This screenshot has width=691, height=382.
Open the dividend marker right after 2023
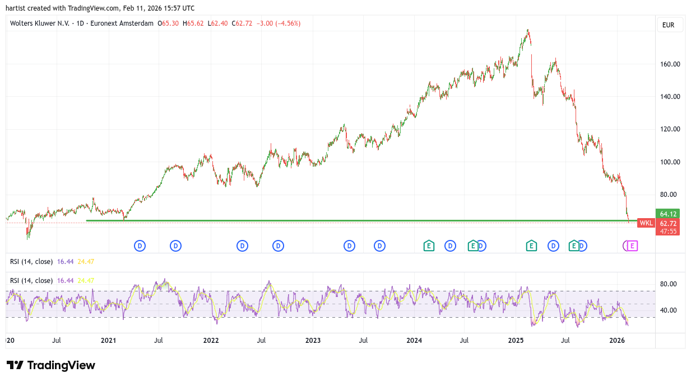click(x=349, y=246)
